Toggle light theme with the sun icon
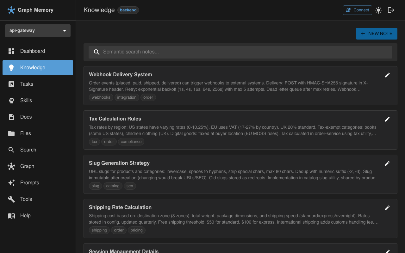This screenshot has width=405, height=253. click(x=378, y=10)
